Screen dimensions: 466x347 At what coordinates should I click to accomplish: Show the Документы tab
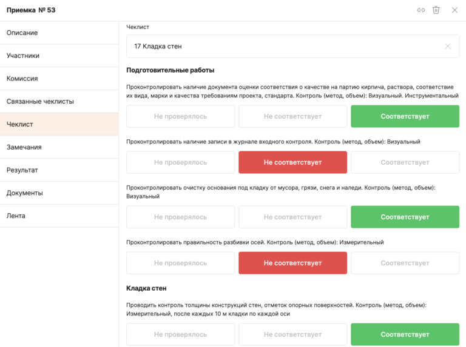click(x=59, y=193)
